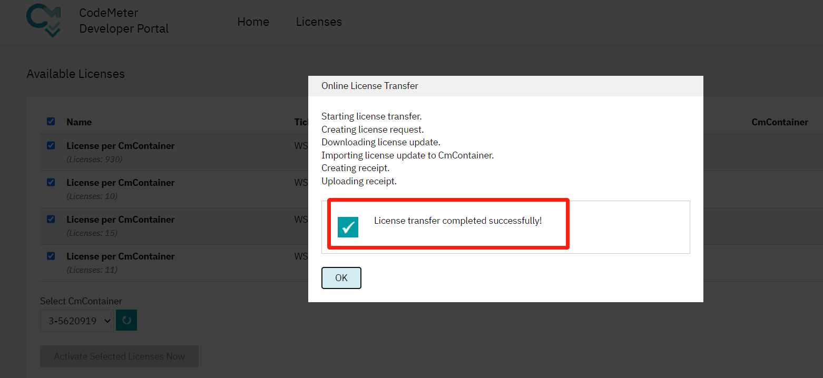Click the teal success checkmark icon

click(x=348, y=227)
